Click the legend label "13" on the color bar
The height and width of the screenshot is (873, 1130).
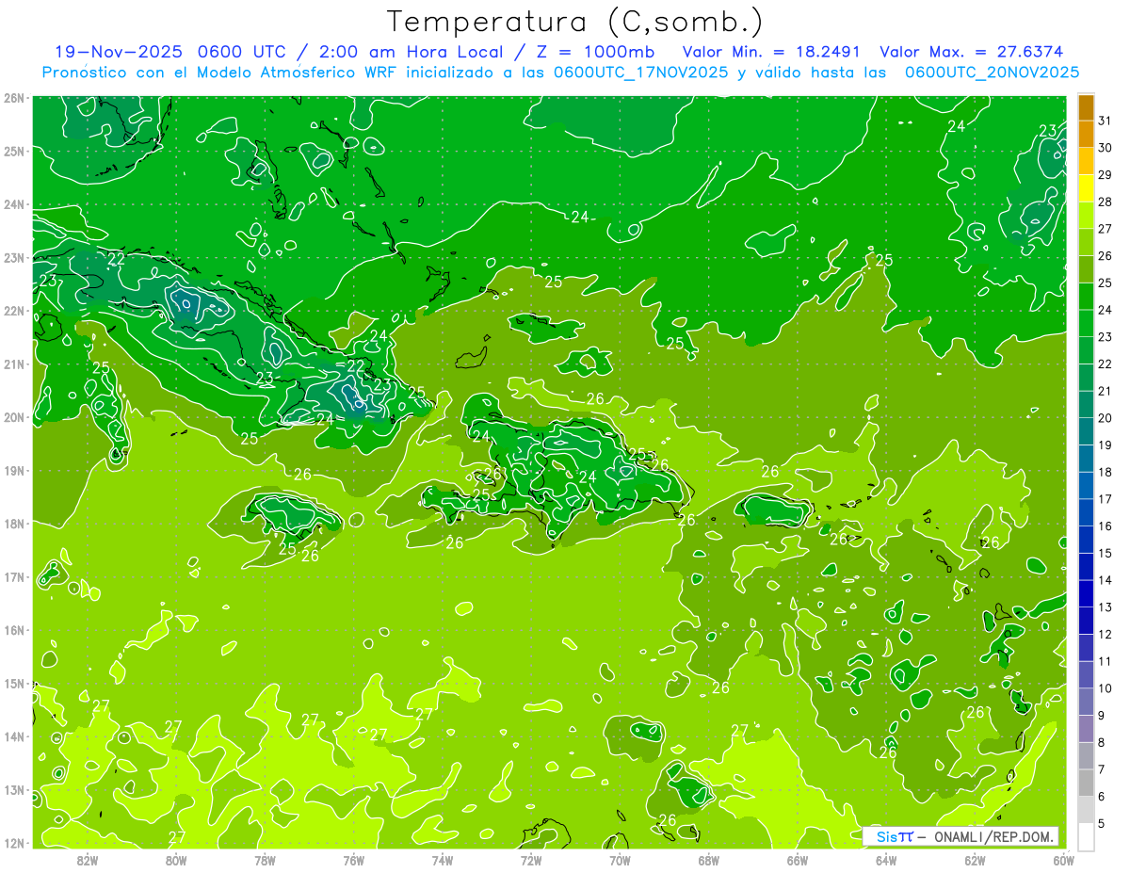tap(1106, 607)
